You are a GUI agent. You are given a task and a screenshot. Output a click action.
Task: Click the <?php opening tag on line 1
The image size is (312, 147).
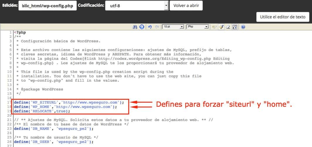20,32
